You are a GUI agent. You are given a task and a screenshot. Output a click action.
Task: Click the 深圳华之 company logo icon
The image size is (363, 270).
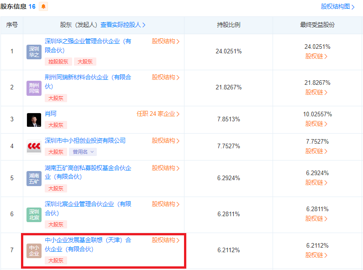coord(34,52)
